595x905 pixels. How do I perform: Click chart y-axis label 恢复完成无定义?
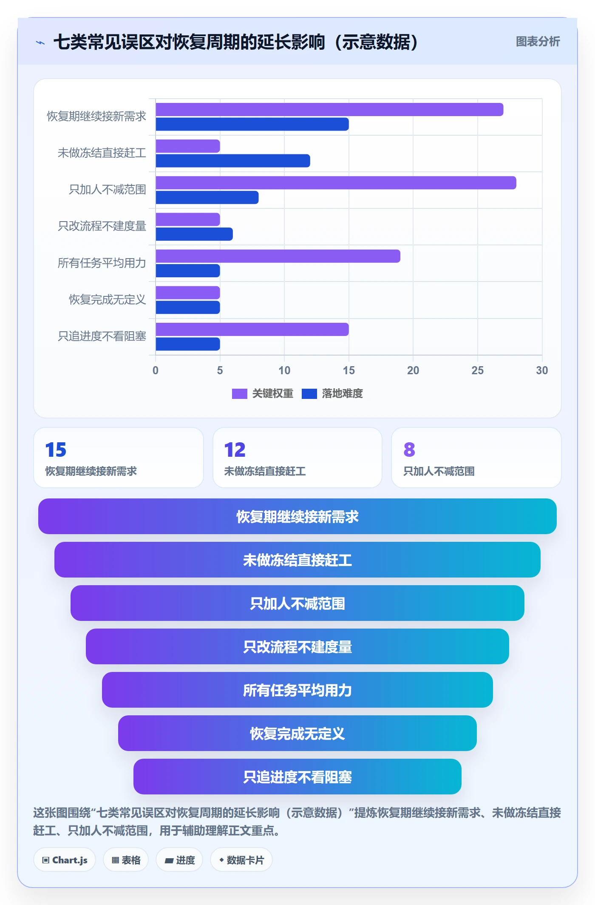click(x=108, y=299)
